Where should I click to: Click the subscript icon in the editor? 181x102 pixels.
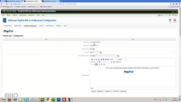coord(99,64)
